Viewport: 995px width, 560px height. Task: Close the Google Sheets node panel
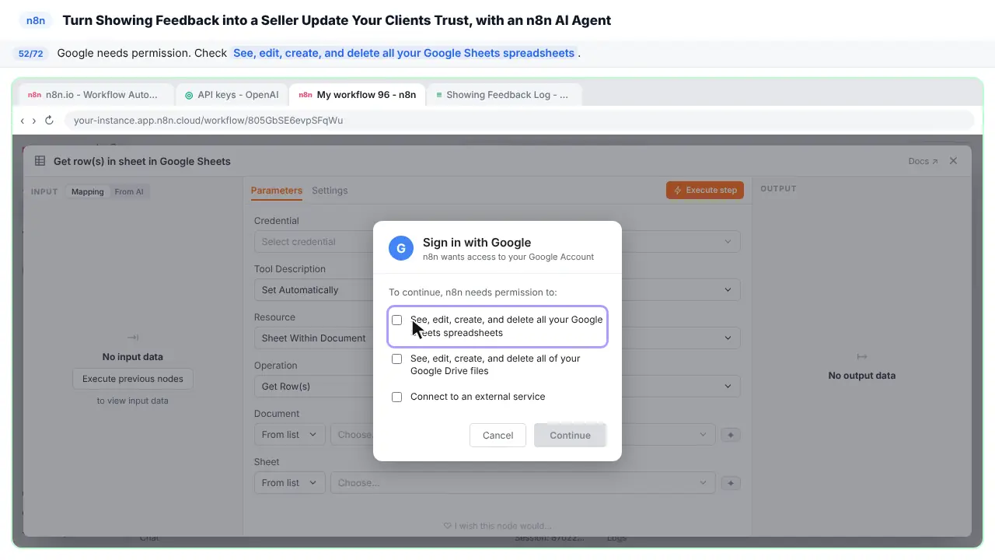click(x=953, y=161)
